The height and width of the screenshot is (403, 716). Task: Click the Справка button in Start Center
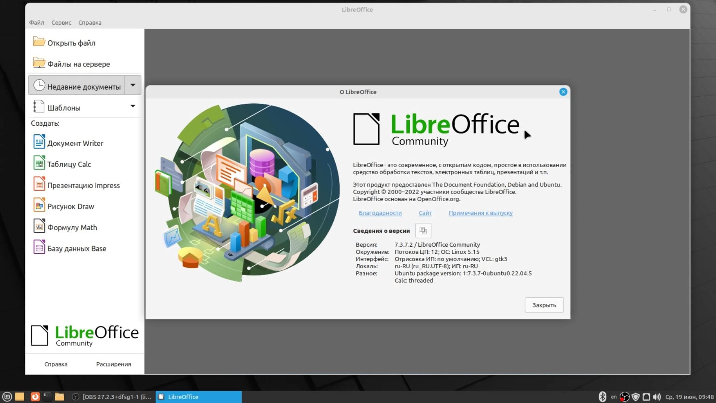tap(56, 364)
